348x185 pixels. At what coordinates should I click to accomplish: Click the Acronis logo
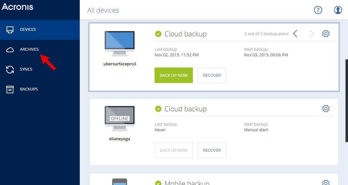point(17,7)
